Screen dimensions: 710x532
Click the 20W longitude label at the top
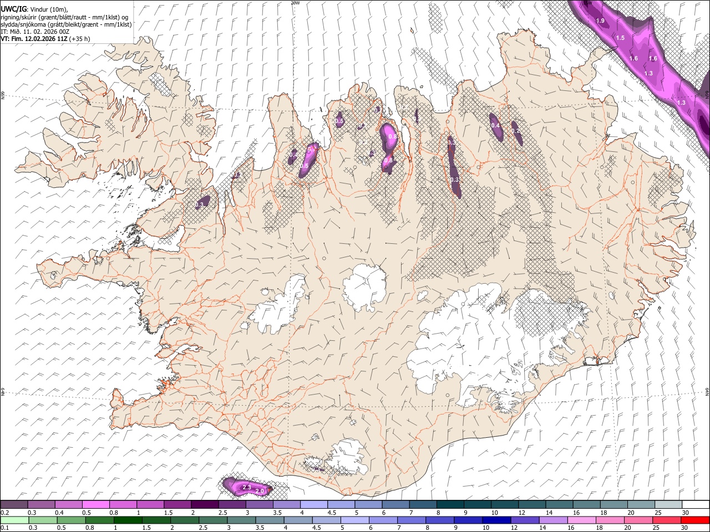295,3
